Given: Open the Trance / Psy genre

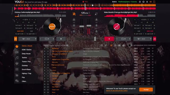Looking at the screenshot, I should pos(26,61).
